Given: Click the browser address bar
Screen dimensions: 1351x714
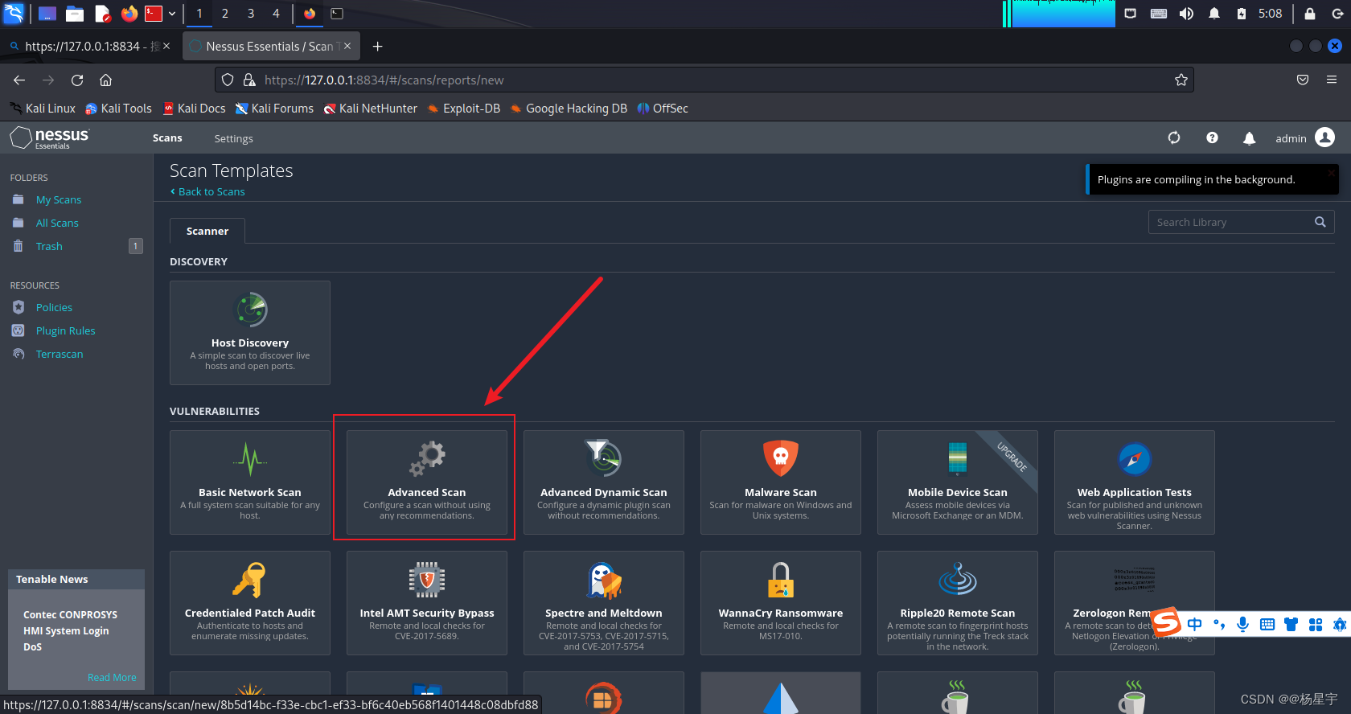Looking at the screenshot, I should (x=704, y=80).
